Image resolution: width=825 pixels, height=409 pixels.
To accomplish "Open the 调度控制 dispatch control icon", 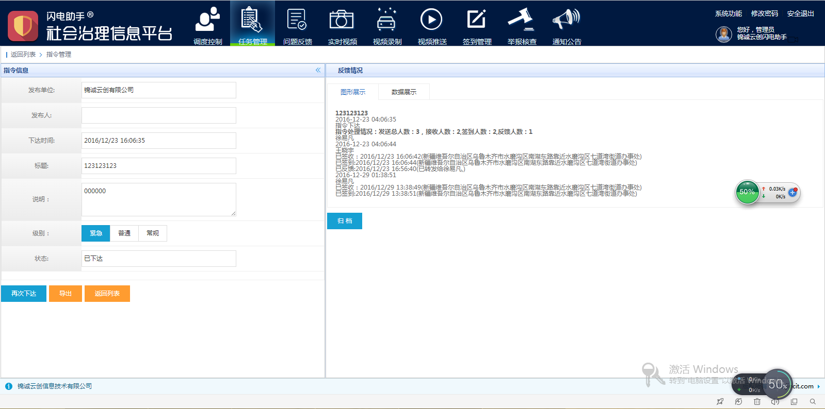I will 207,21.
